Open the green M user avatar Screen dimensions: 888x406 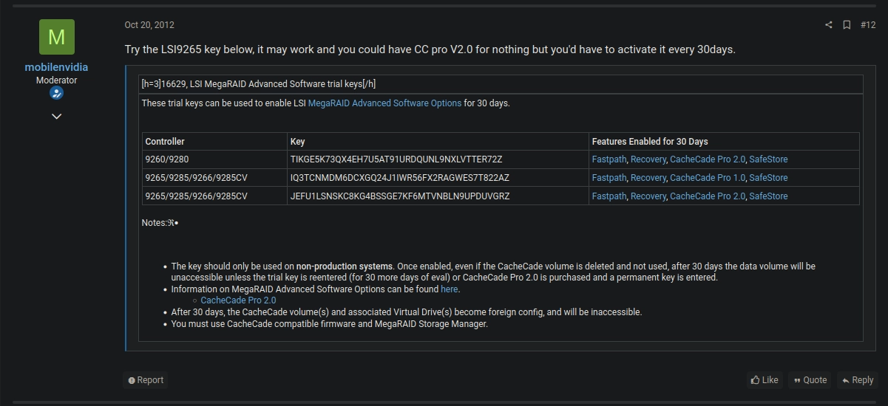(56, 37)
